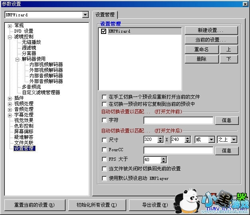Move preset up with 上 button
Screen dimensions: 250x215
pyautogui.click(x=229, y=49)
